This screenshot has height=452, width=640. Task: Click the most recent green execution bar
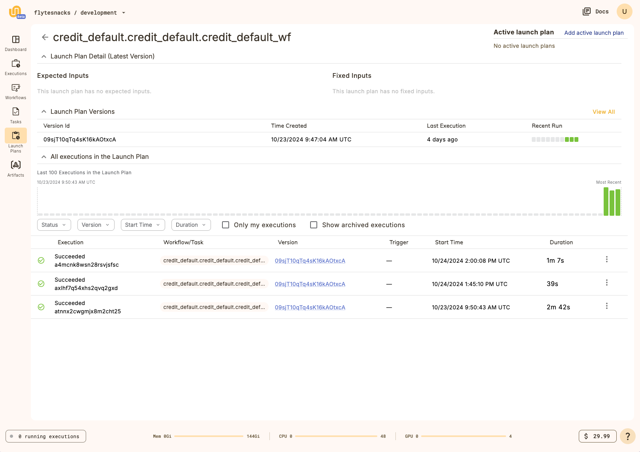(618, 202)
